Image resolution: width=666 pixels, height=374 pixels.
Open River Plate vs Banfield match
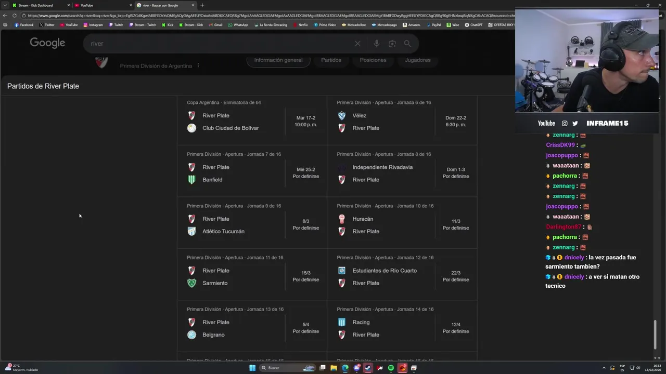pyautogui.click(x=252, y=171)
